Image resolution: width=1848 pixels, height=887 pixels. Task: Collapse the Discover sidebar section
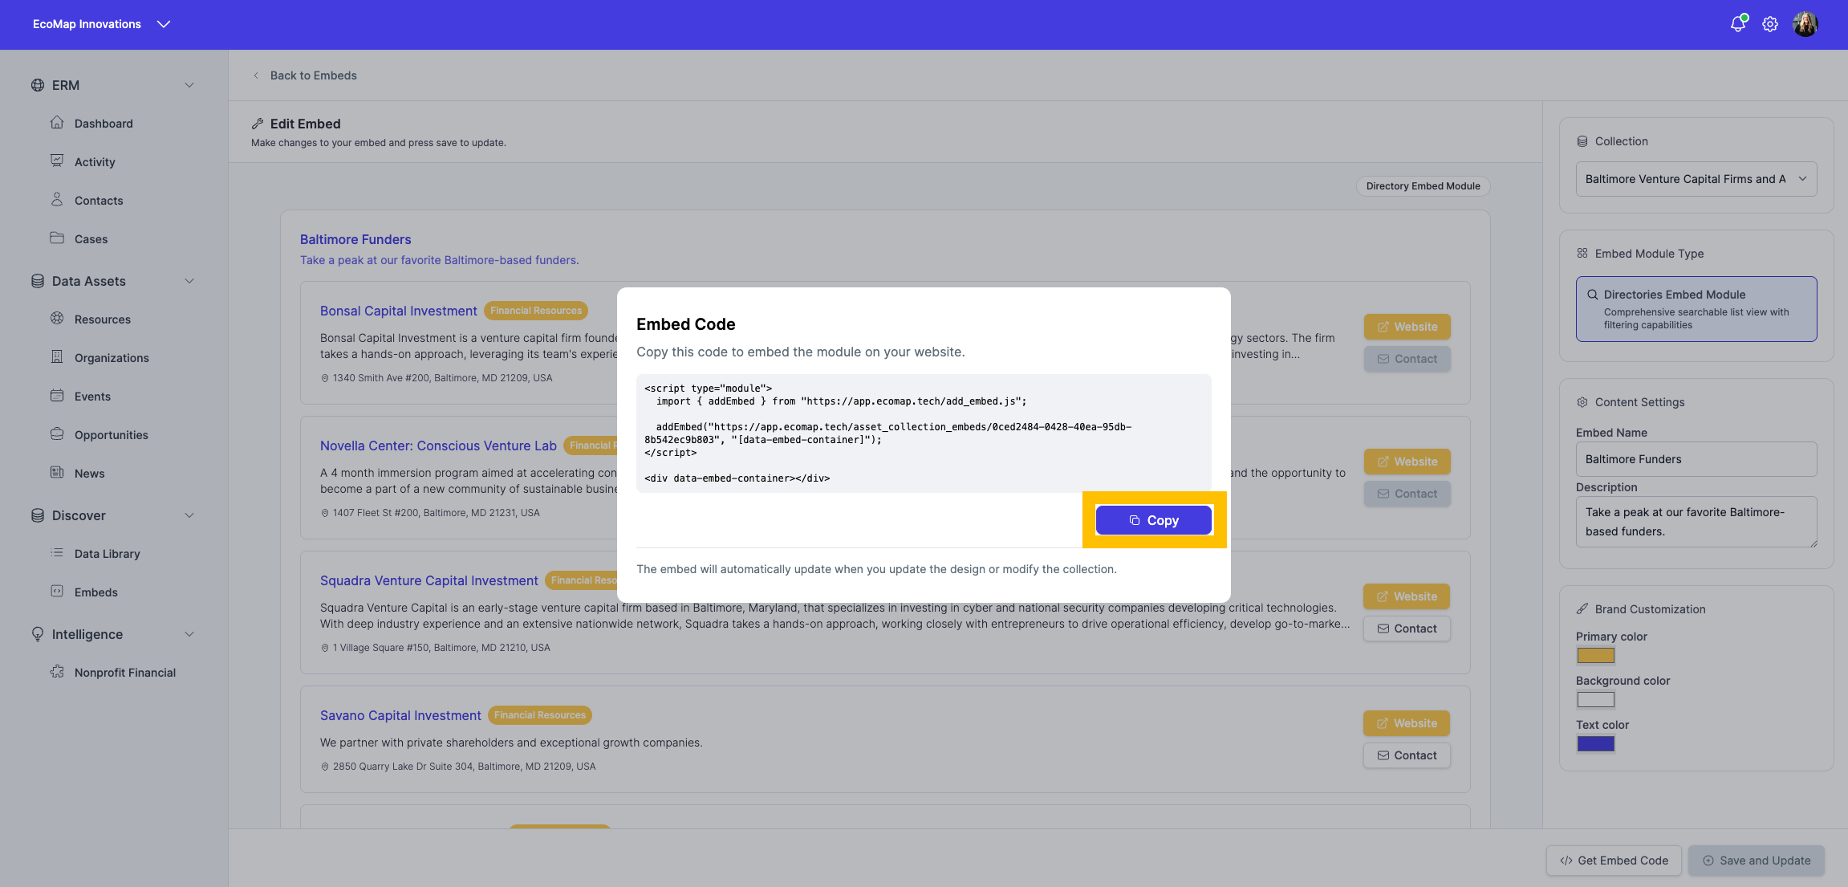tap(189, 515)
